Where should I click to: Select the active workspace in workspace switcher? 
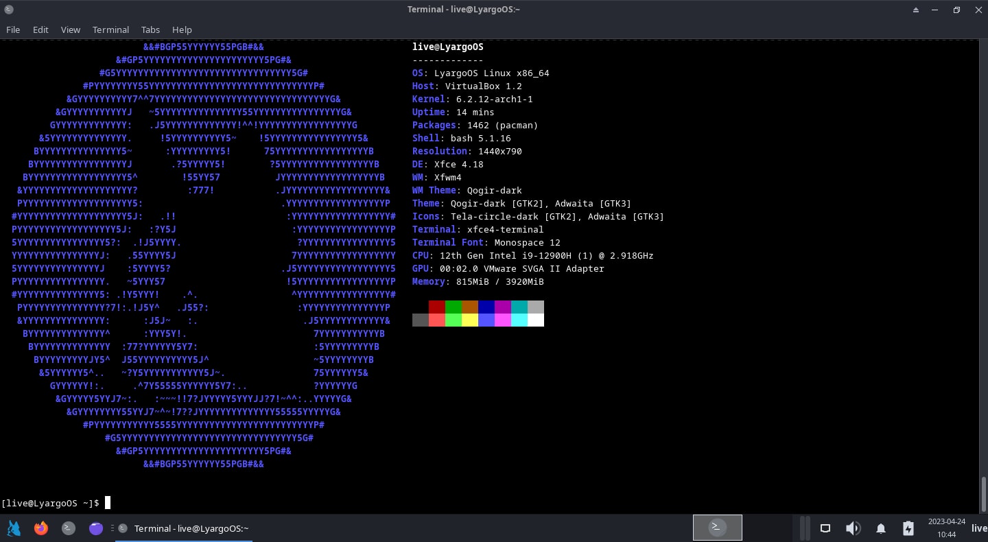click(717, 528)
